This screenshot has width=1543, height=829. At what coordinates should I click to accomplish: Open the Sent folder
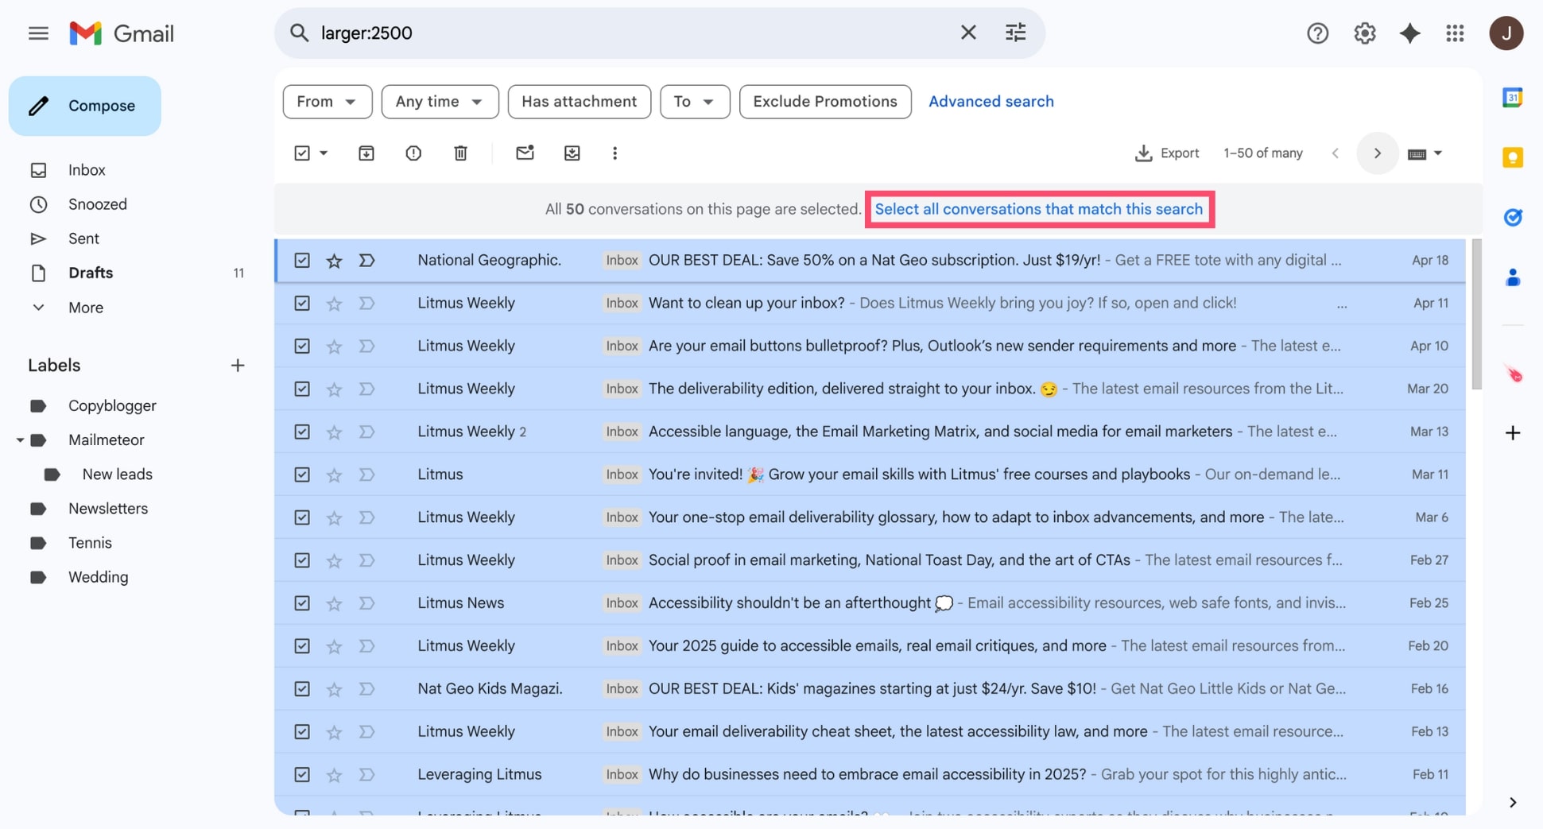[83, 238]
